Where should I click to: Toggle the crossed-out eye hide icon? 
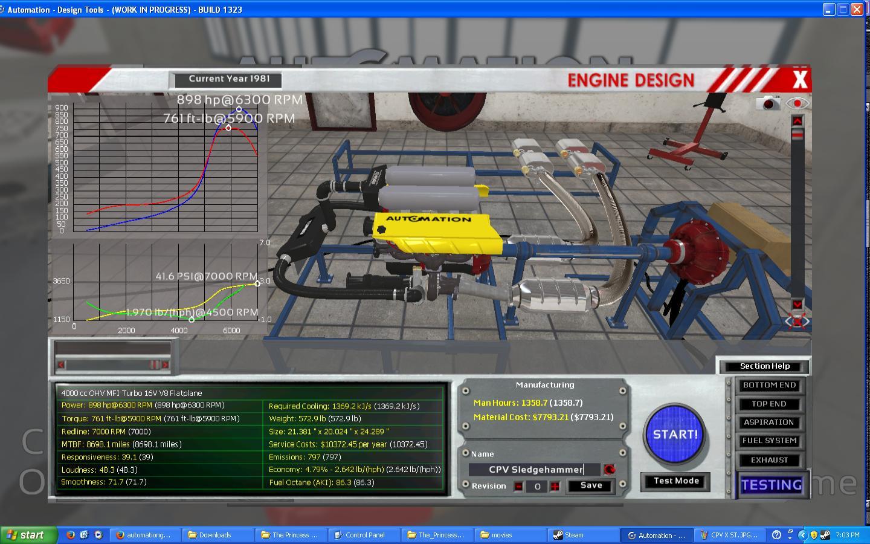coord(797,321)
